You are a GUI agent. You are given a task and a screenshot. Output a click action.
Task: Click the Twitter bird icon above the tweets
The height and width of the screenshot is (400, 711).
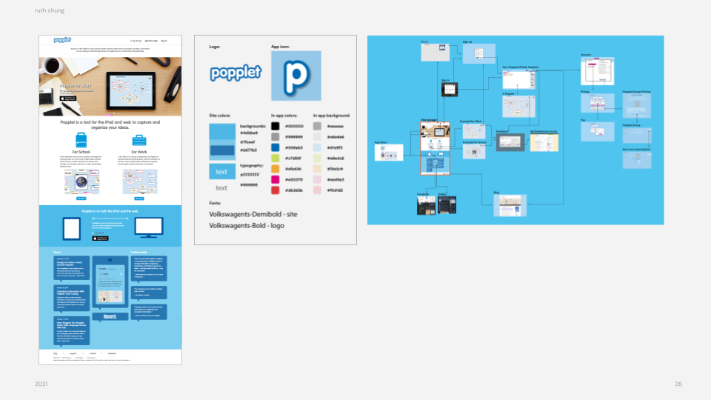tap(110, 260)
